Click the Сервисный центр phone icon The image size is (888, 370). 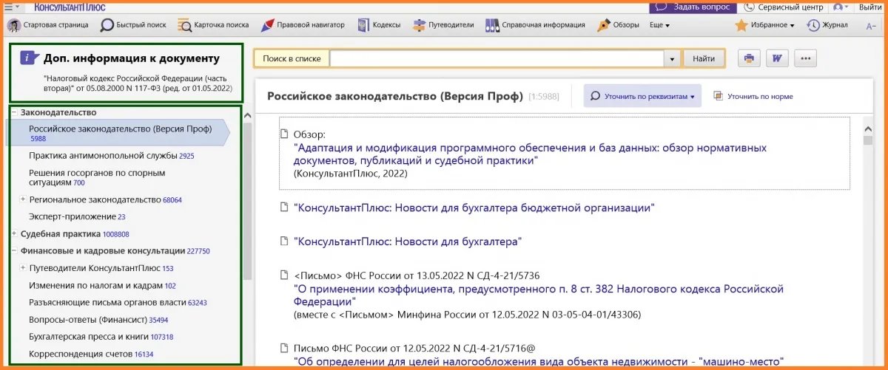(750, 7)
